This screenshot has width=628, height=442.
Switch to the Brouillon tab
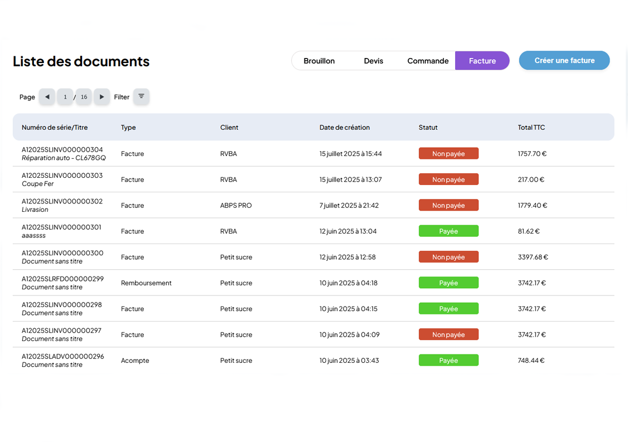pos(319,61)
